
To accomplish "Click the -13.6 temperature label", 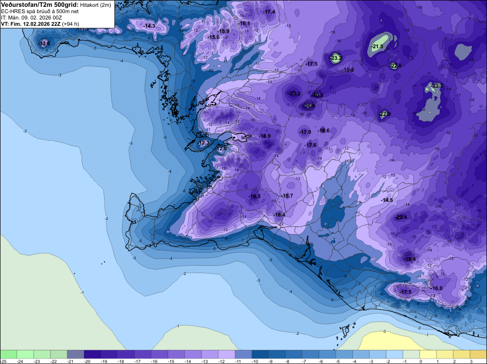I will tap(44, 43).
